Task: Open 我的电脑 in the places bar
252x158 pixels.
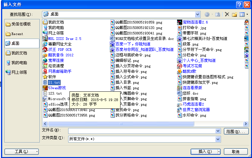Action: 22,63
